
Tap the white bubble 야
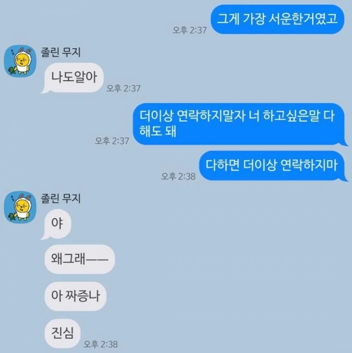point(56,224)
